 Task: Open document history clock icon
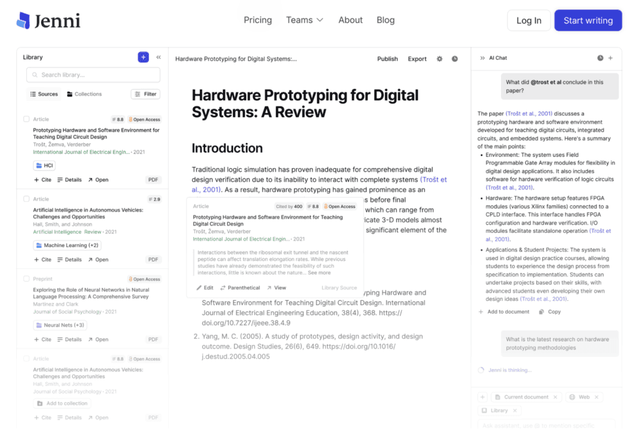click(x=455, y=59)
